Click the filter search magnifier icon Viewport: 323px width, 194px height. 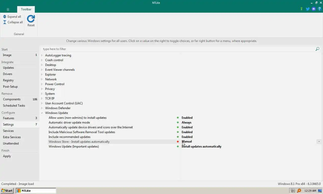point(317,49)
